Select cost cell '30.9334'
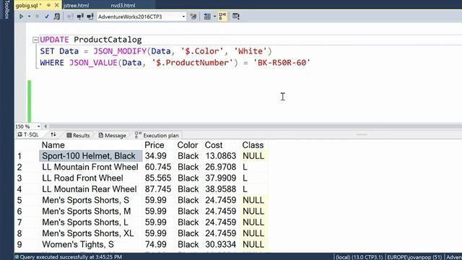Image resolution: width=462 pixels, height=260 pixels. pos(221,244)
